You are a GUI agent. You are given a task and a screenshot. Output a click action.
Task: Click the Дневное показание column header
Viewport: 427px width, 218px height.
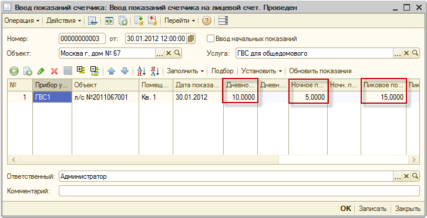pos(240,86)
